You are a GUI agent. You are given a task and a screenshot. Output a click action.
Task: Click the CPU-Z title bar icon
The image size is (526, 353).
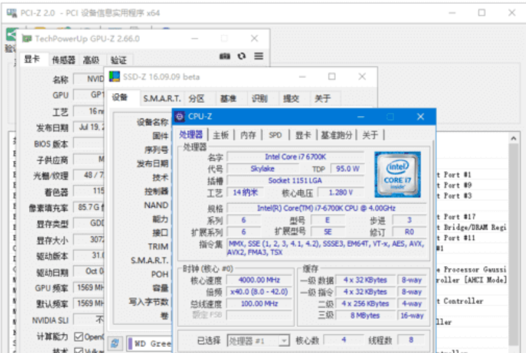pyautogui.click(x=180, y=117)
